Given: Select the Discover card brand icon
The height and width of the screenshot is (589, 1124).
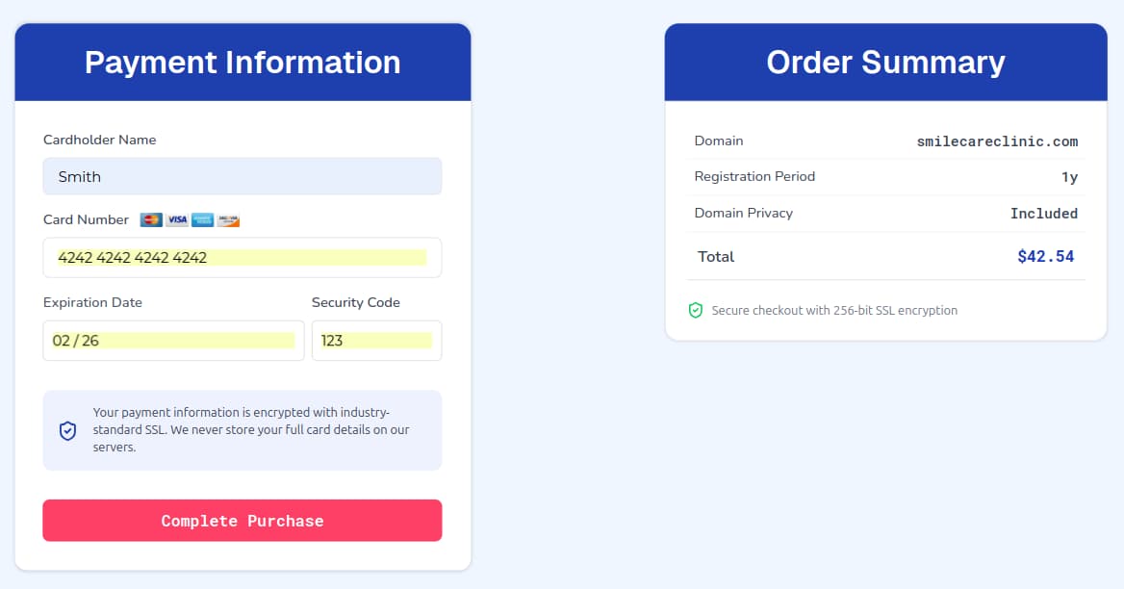Looking at the screenshot, I should 227,219.
